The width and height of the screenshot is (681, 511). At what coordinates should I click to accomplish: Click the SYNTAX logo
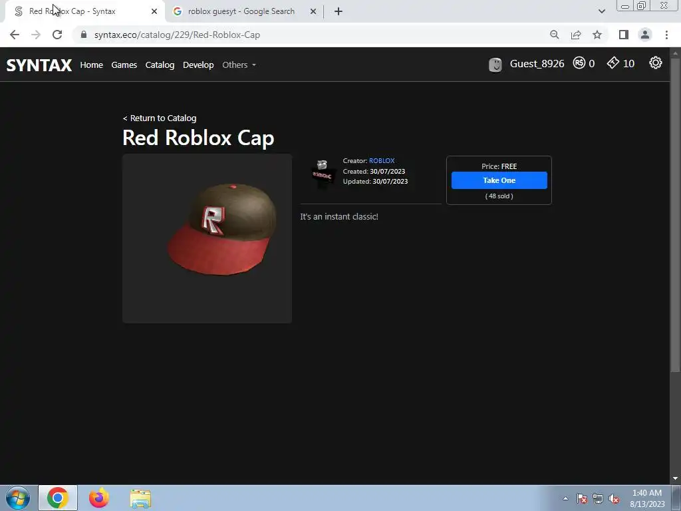point(39,65)
